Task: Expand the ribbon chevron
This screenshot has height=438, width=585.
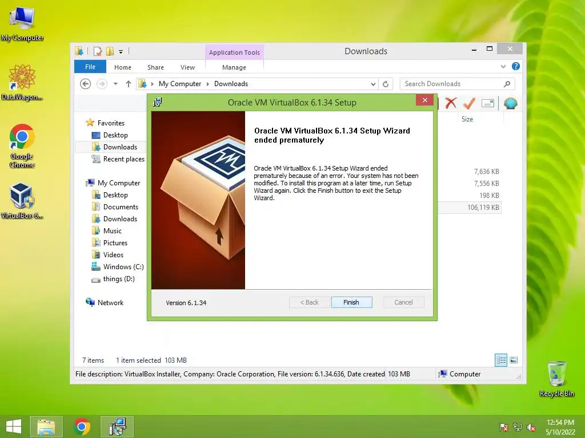Action: tap(503, 66)
